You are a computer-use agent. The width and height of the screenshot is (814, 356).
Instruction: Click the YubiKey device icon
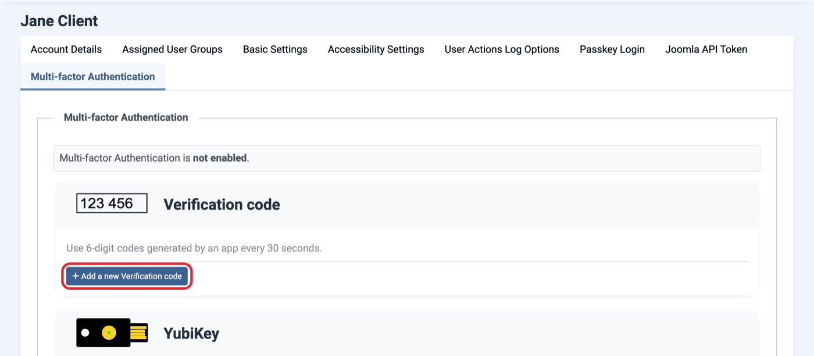[x=112, y=333]
